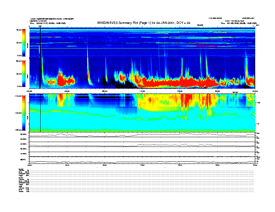Click the 30.00 label on RAD1 scale
Screen dimensions: 275x212
coord(19,74)
